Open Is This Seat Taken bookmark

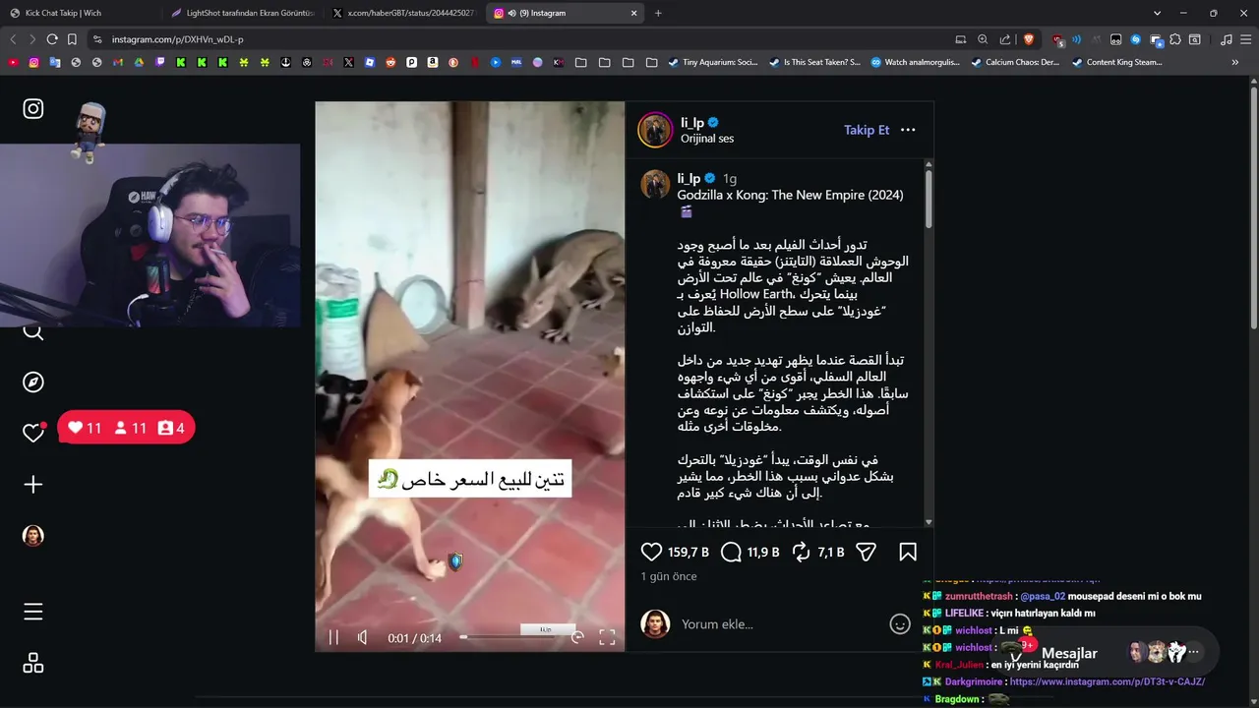pyautogui.click(x=813, y=62)
